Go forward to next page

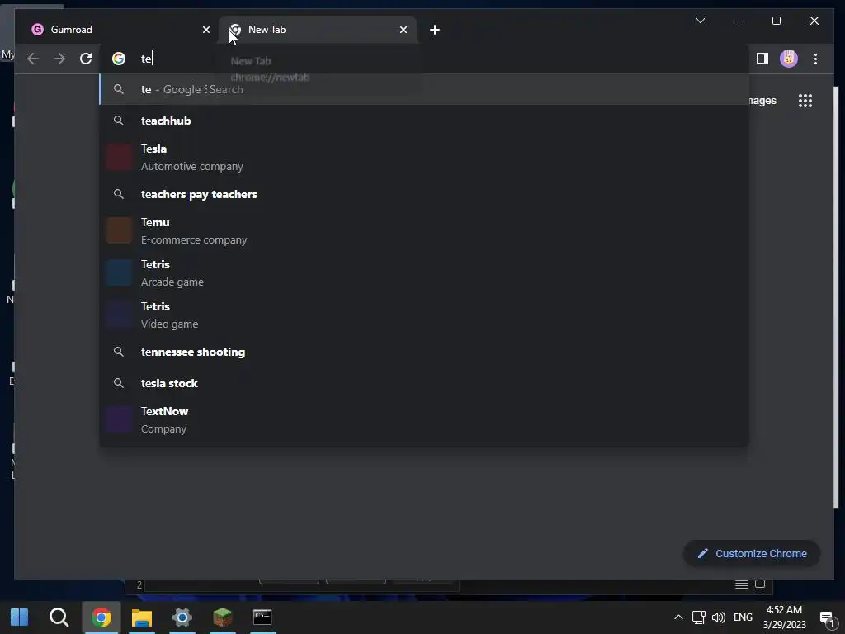pos(59,59)
